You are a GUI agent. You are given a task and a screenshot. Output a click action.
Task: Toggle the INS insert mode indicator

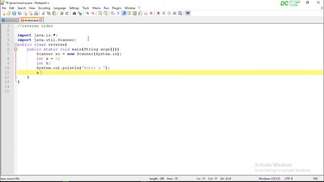(315, 178)
